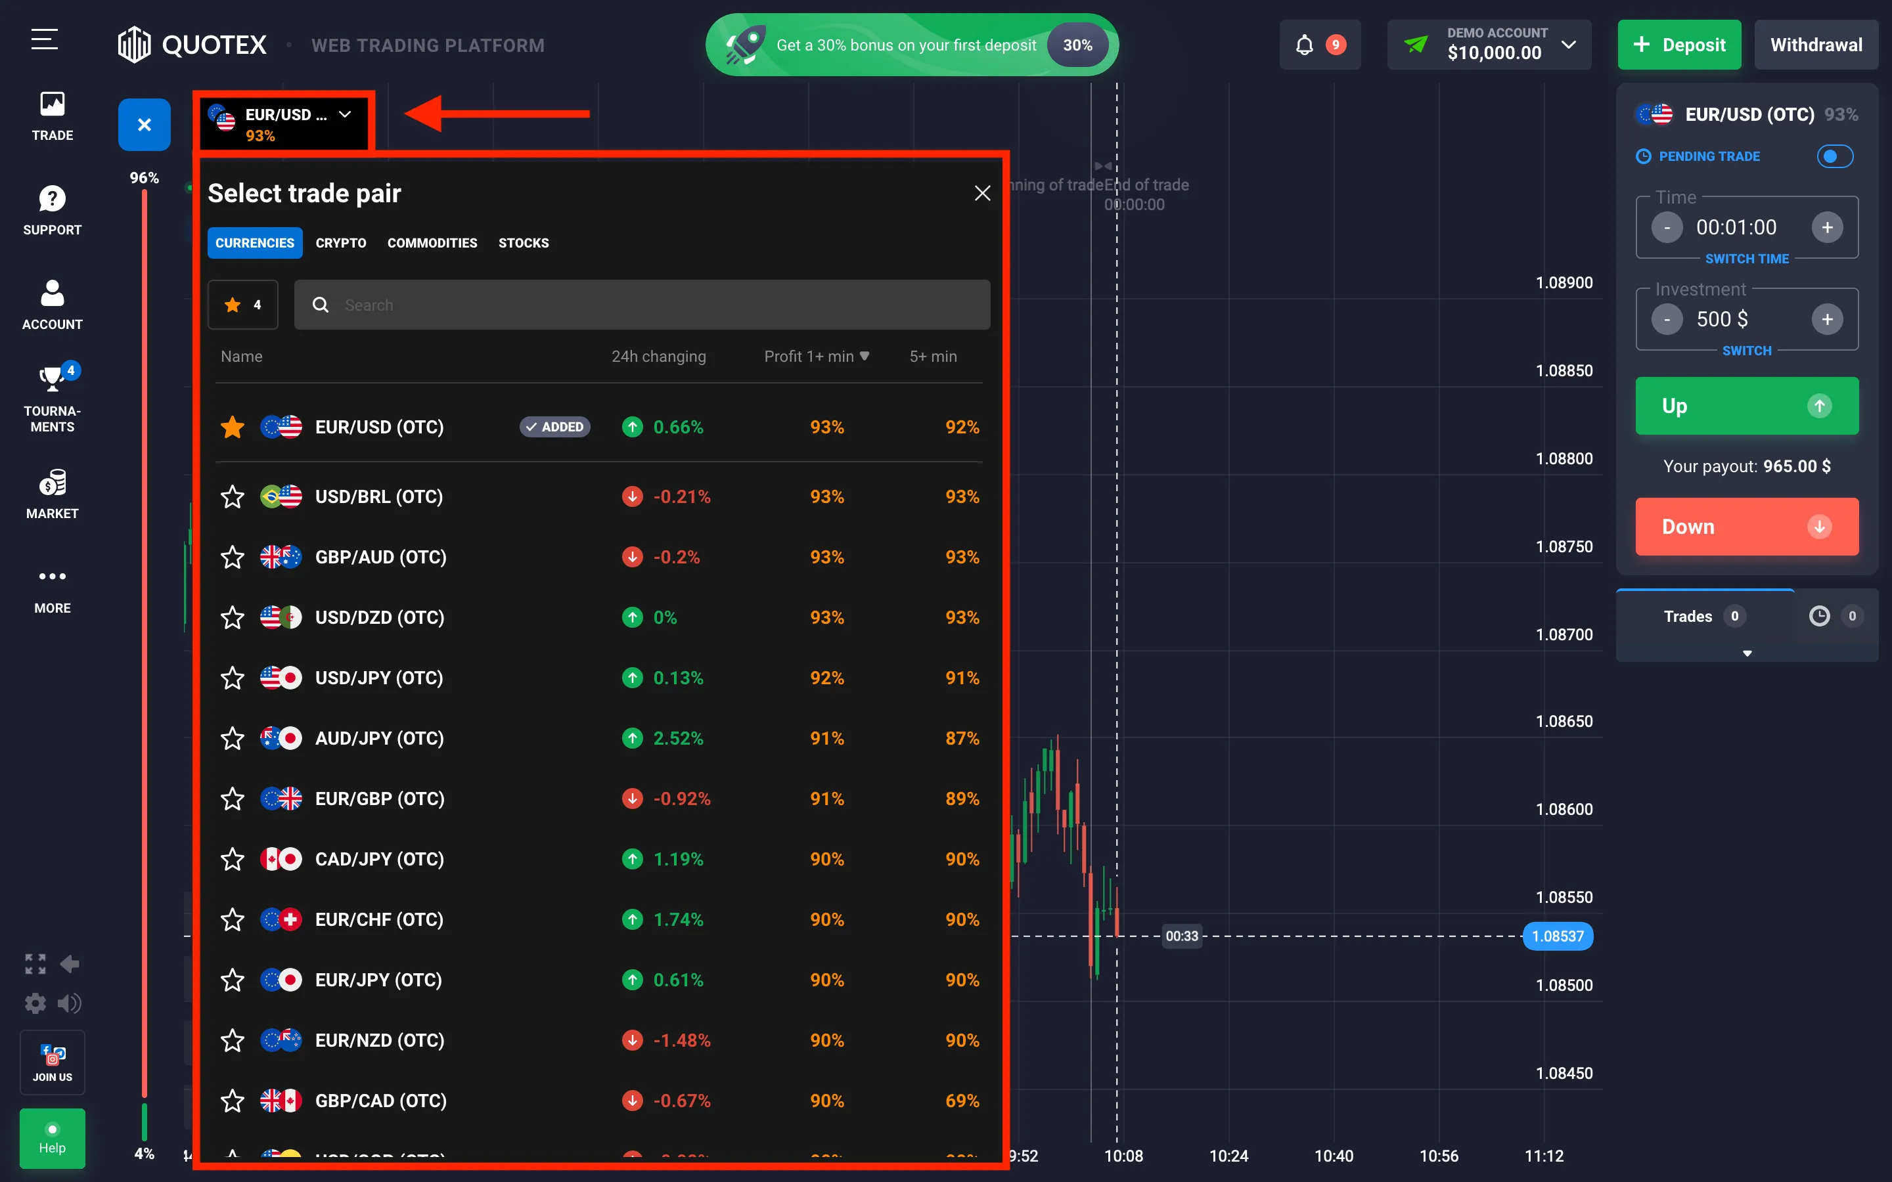The height and width of the screenshot is (1182, 1892).
Task: Open pending trades clock tab
Action: pos(1836,616)
